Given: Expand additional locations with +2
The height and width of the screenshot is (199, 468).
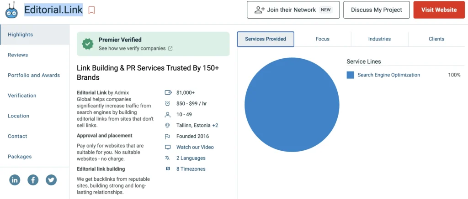Looking at the screenshot, I should pos(215,125).
